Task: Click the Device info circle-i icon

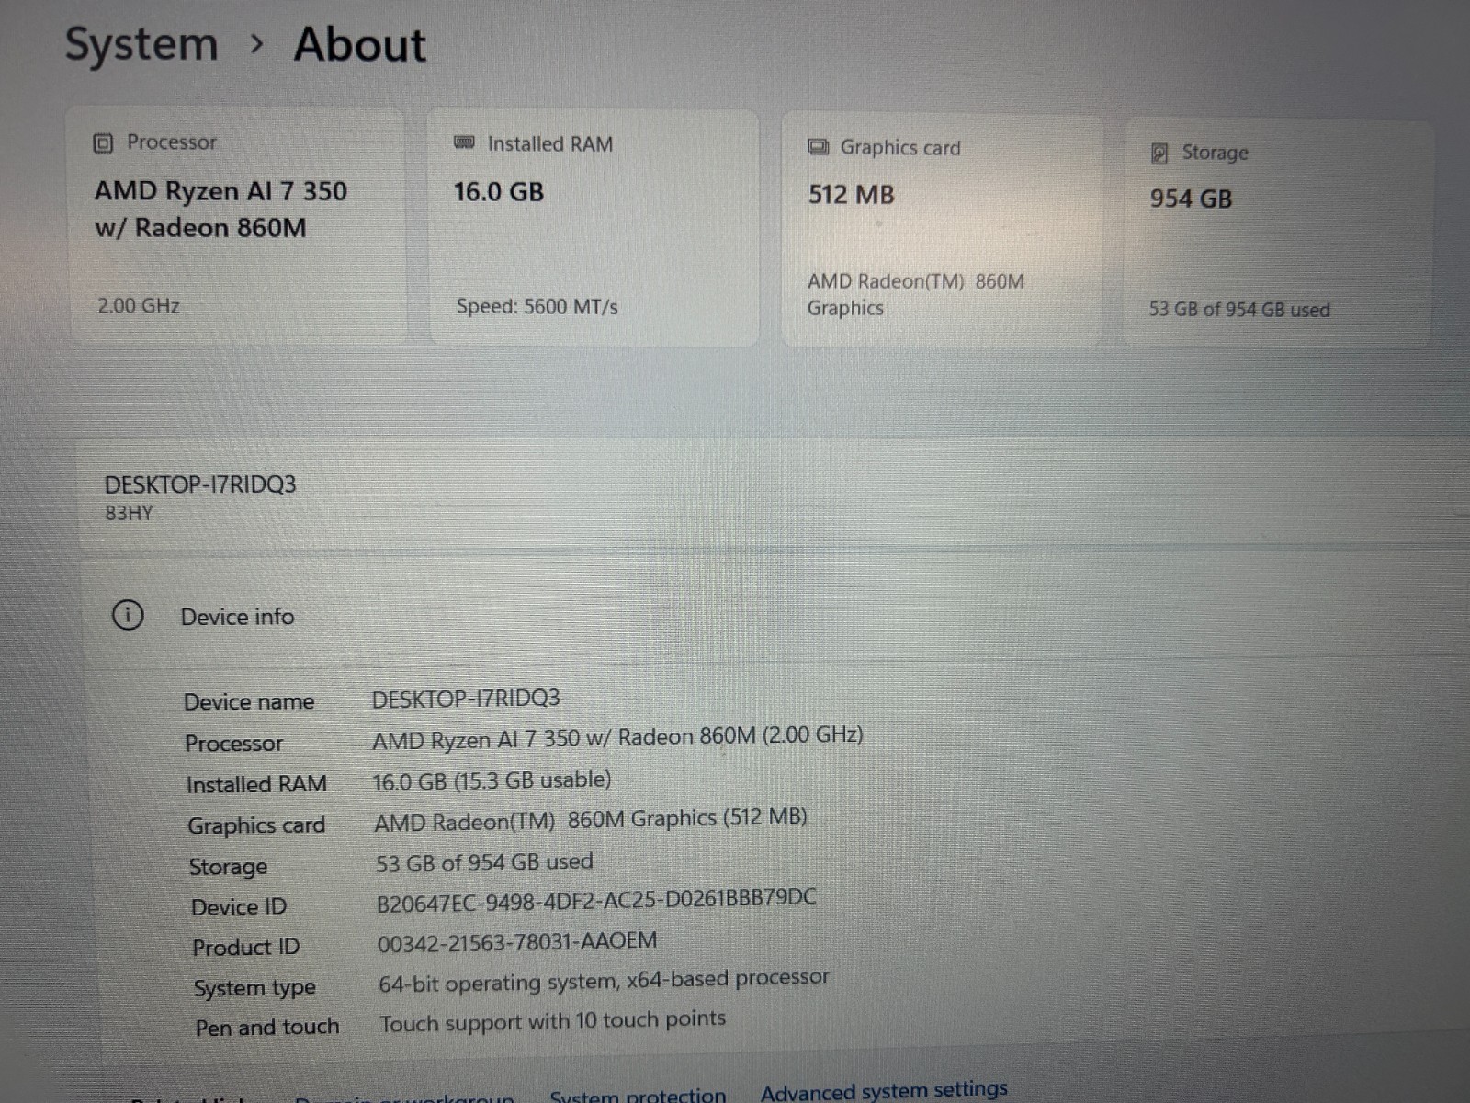Action: (128, 615)
